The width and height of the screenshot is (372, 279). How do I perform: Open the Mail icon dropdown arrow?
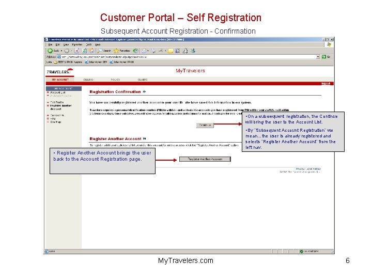point(148,51)
